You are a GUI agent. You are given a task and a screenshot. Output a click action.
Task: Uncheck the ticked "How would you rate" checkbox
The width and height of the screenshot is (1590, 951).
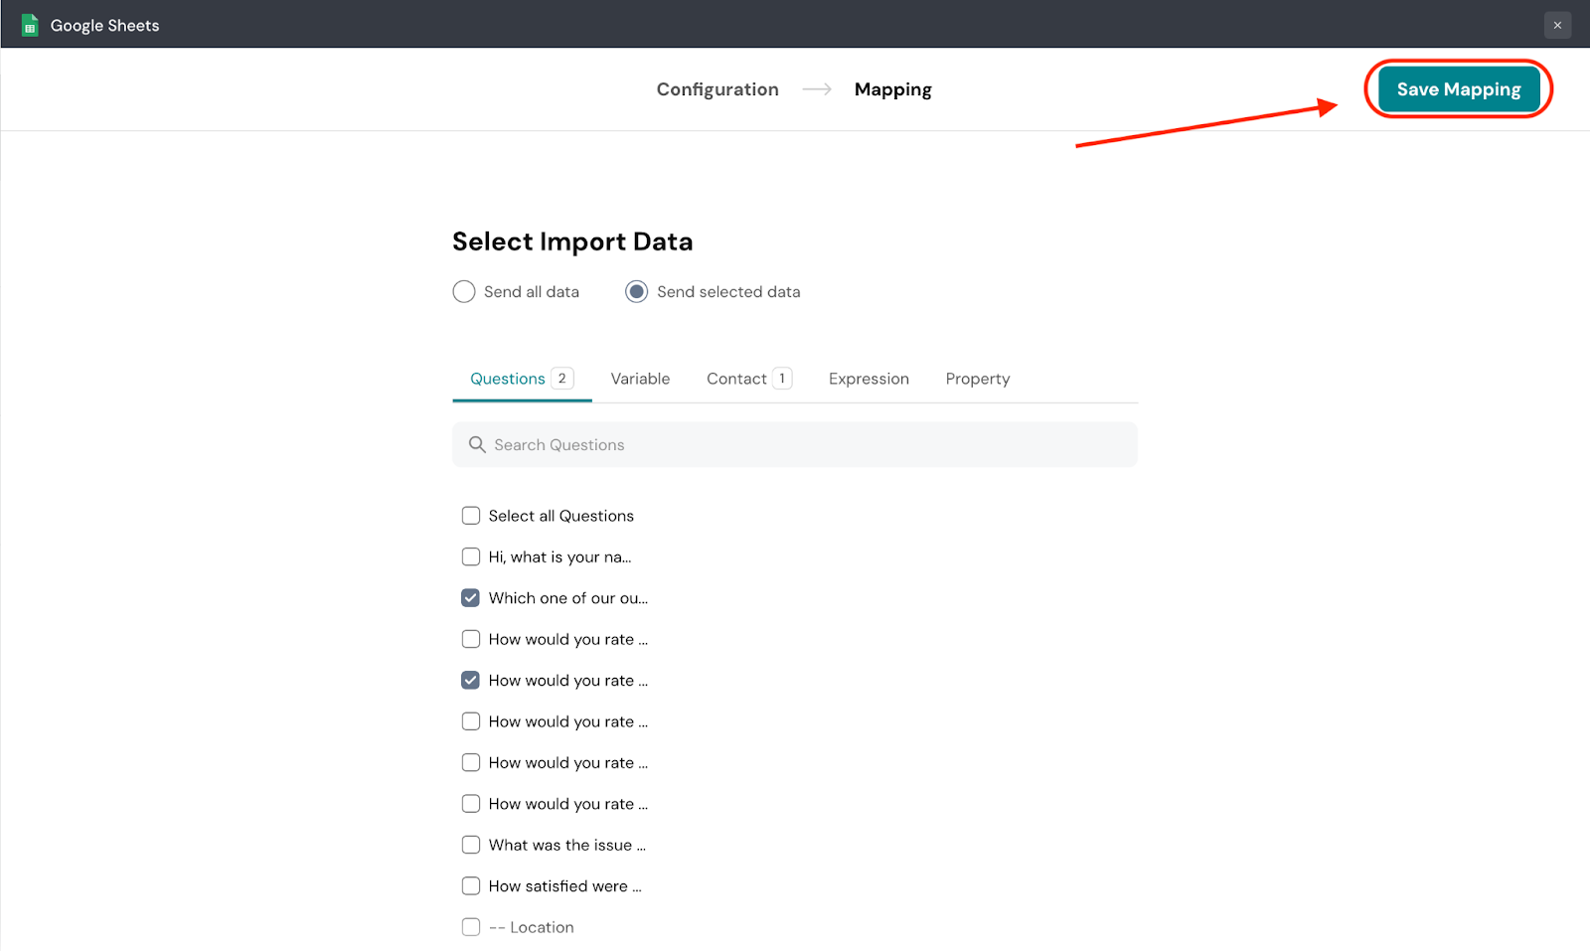pyautogui.click(x=471, y=681)
